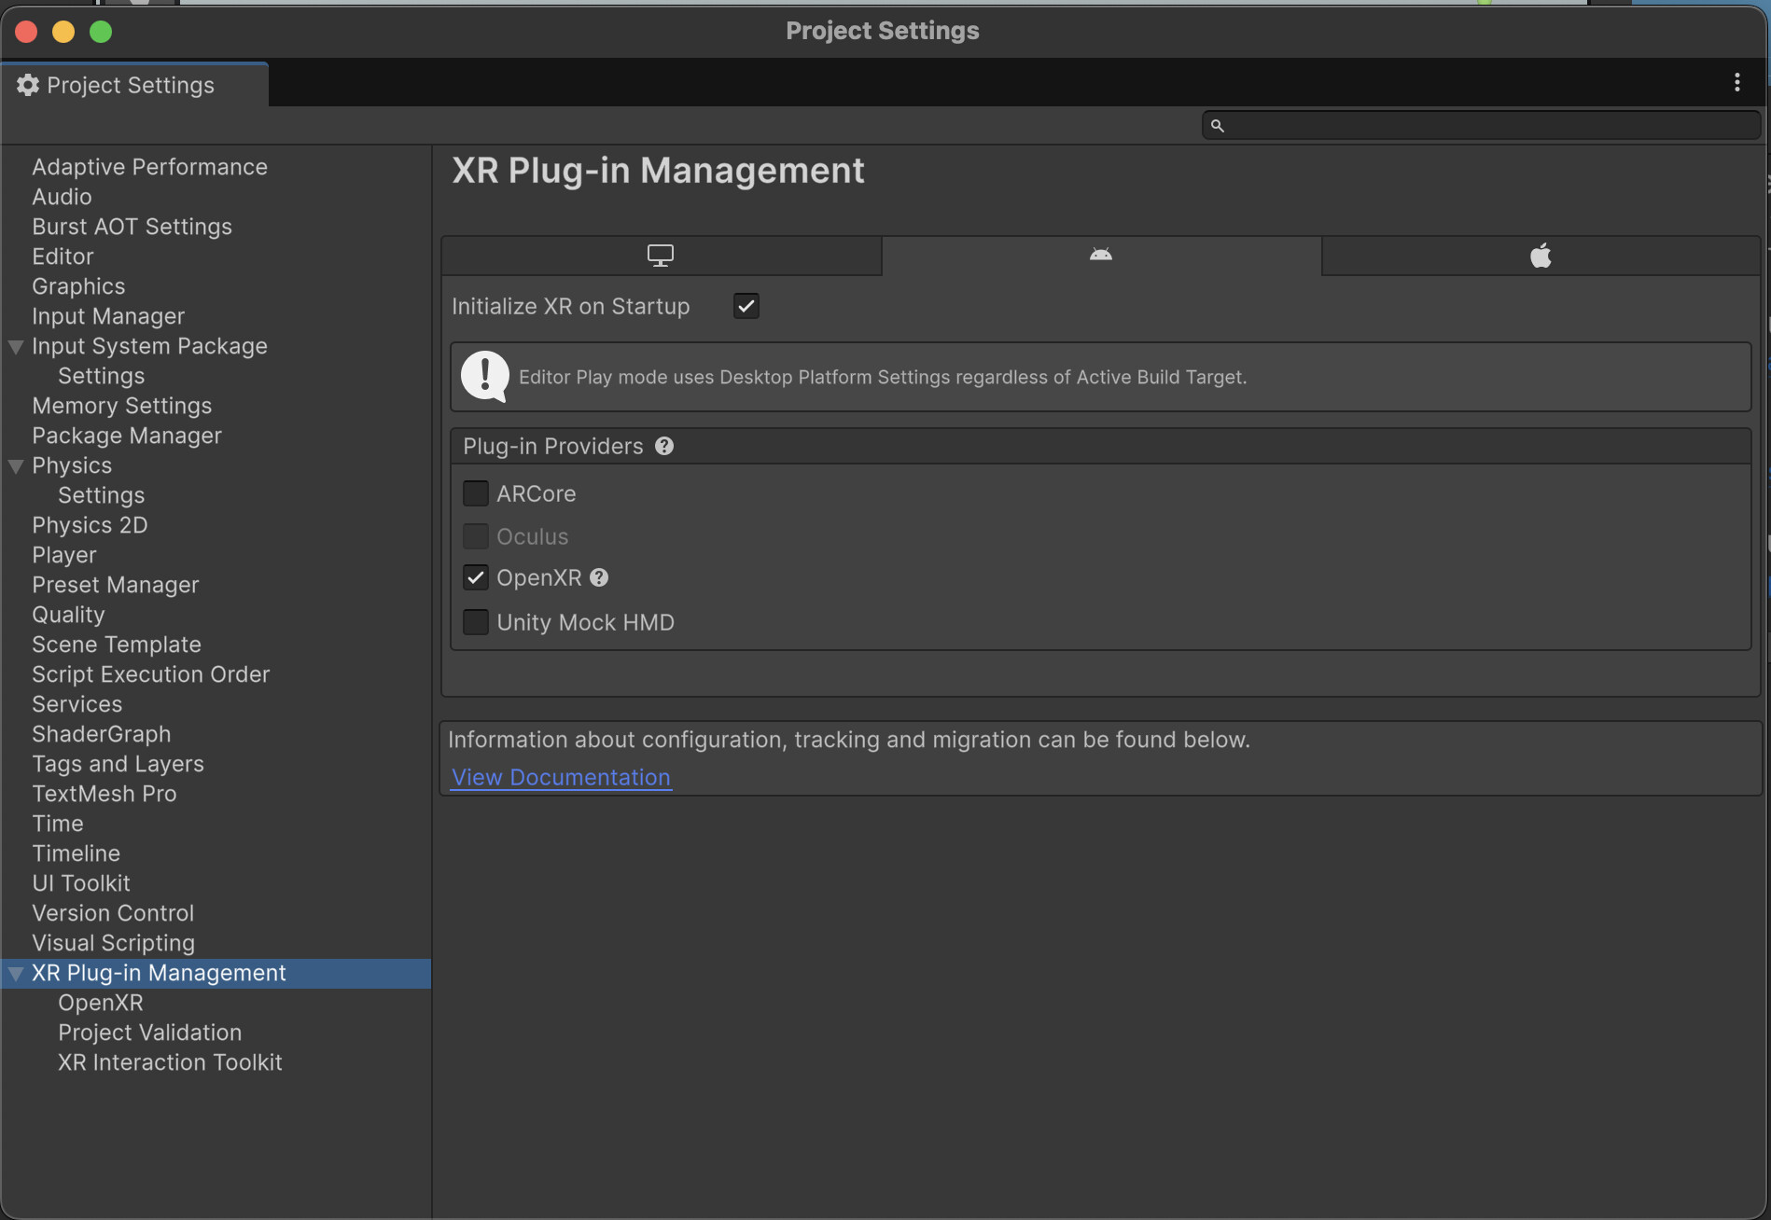Click the OpenXR help icon

pyautogui.click(x=599, y=578)
